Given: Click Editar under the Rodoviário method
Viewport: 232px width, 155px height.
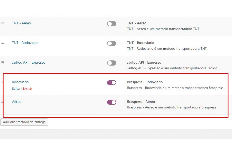Looking at the screenshot, I should pyautogui.click(x=16, y=89).
